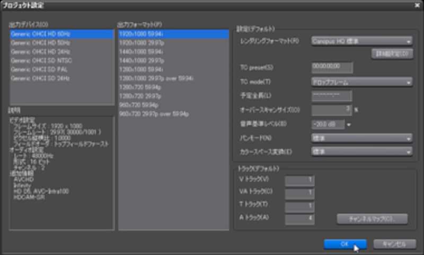Choose 960x720 59.94p output format
The width and height of the screenshot is (424, 255).
click(174, 105)
